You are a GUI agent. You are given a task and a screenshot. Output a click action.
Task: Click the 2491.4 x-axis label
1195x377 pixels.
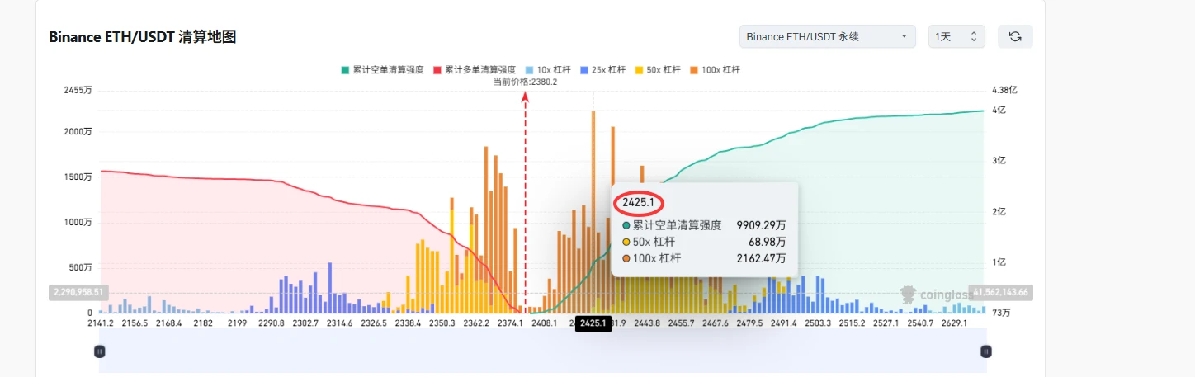coord(783,323)
